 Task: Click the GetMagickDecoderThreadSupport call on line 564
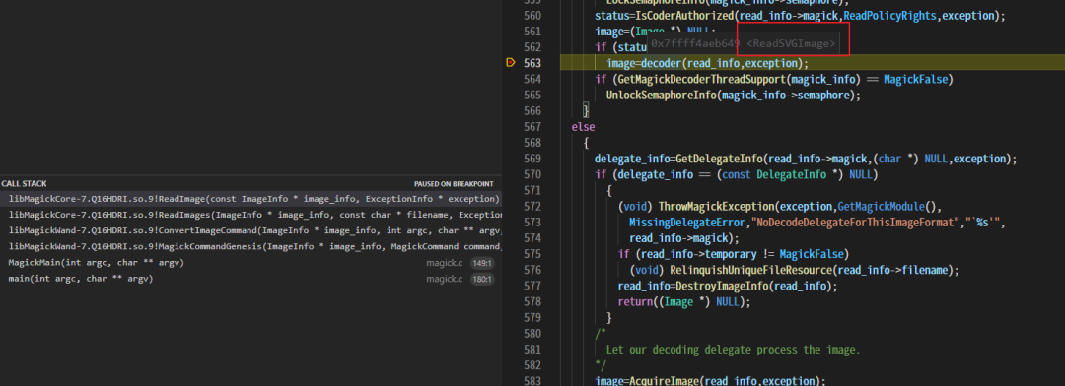pyautogui.click(x=701, y=80)
